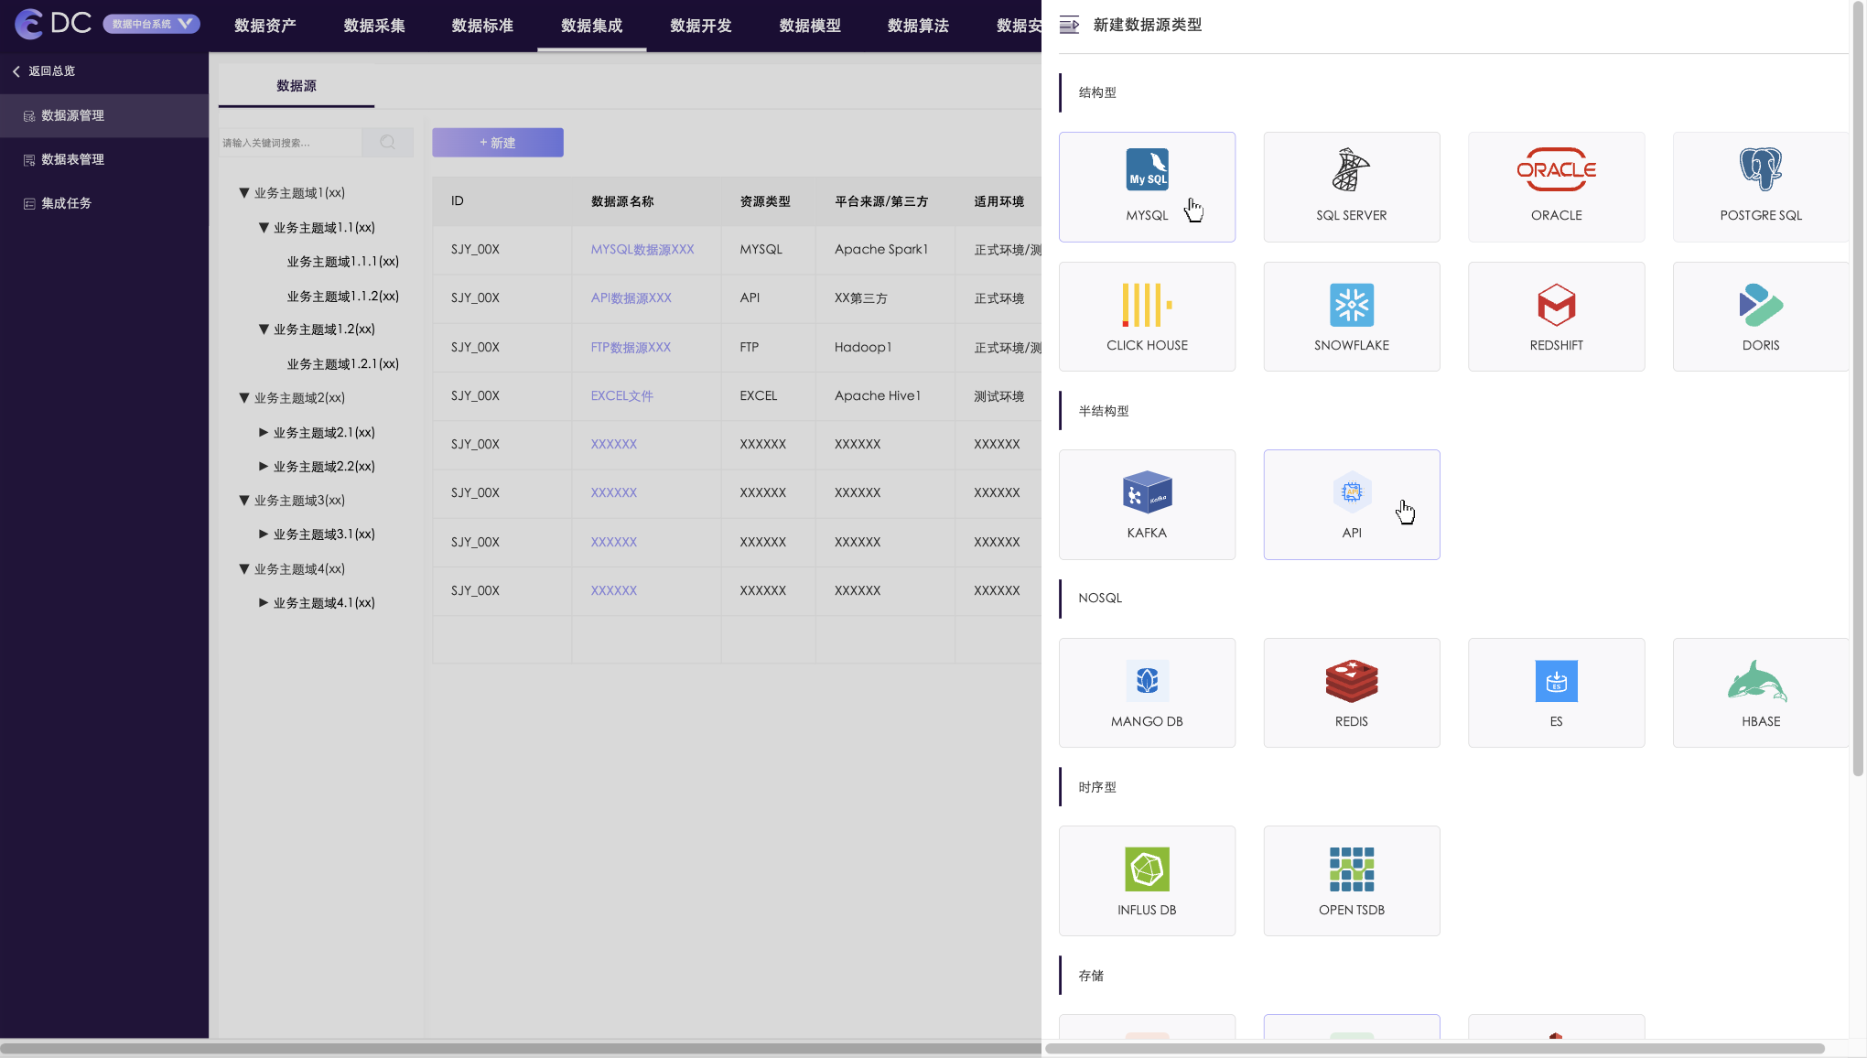Click the + 新建 button

(x=498, y=143)
